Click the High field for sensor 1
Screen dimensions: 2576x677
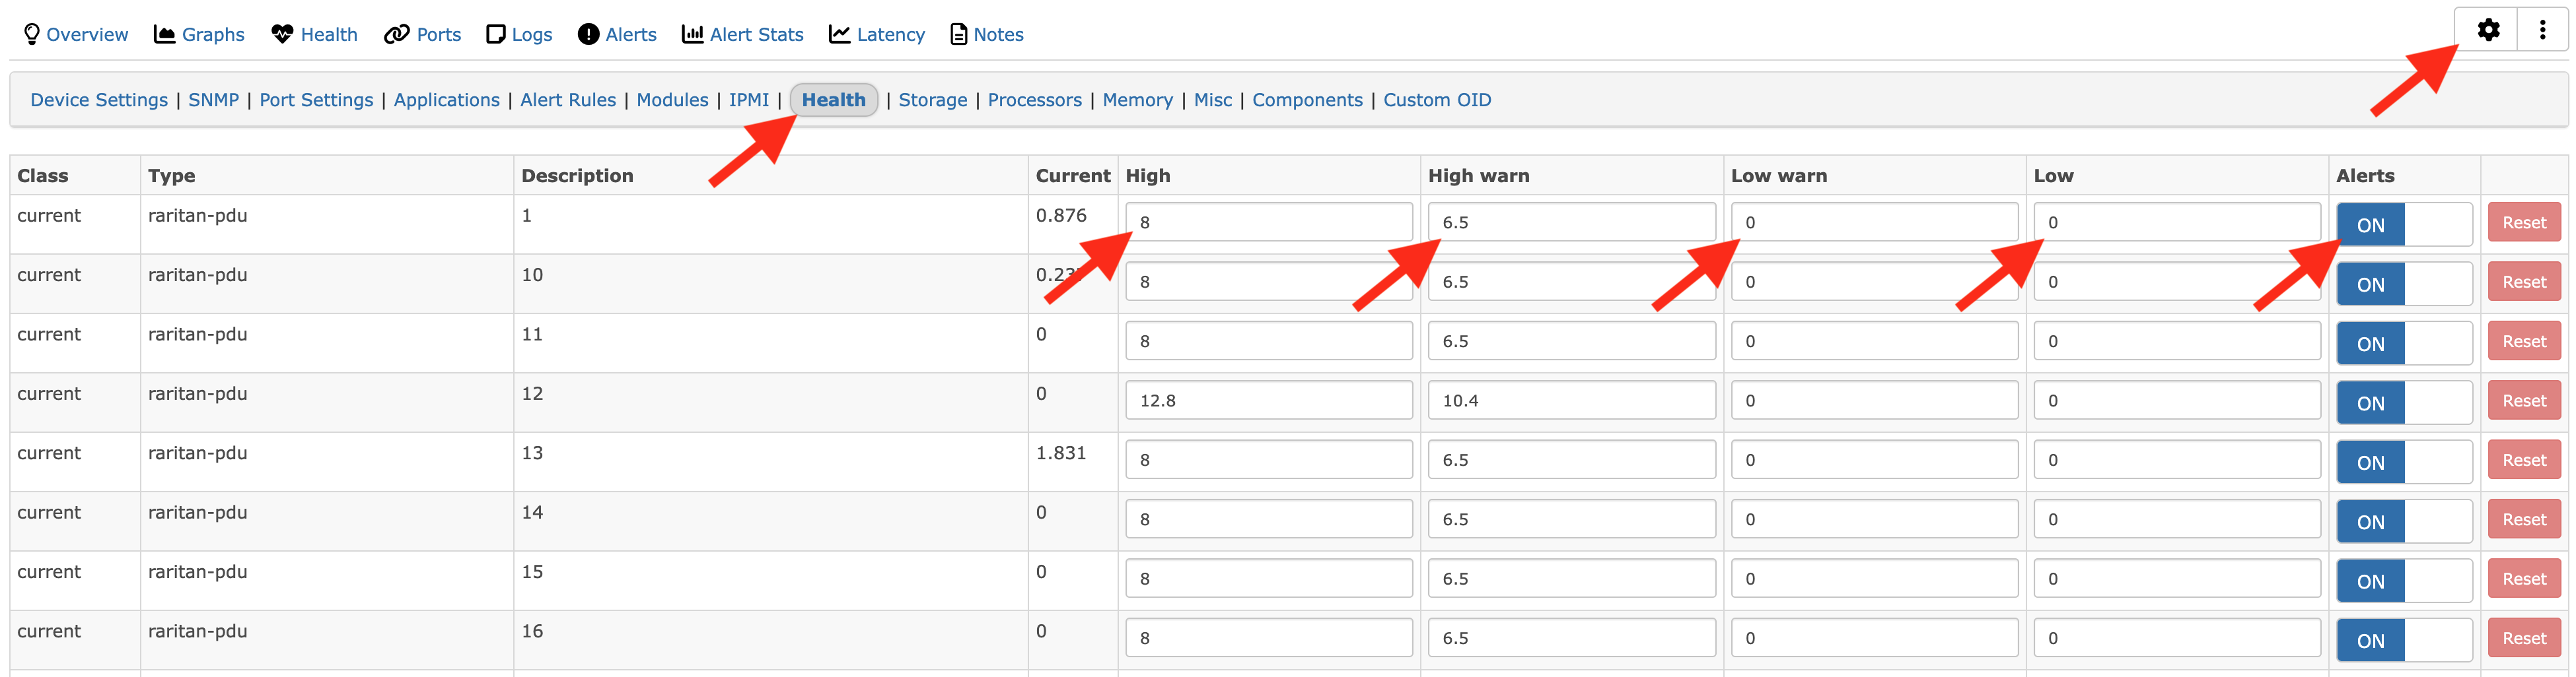click(x=1269, y=222)
